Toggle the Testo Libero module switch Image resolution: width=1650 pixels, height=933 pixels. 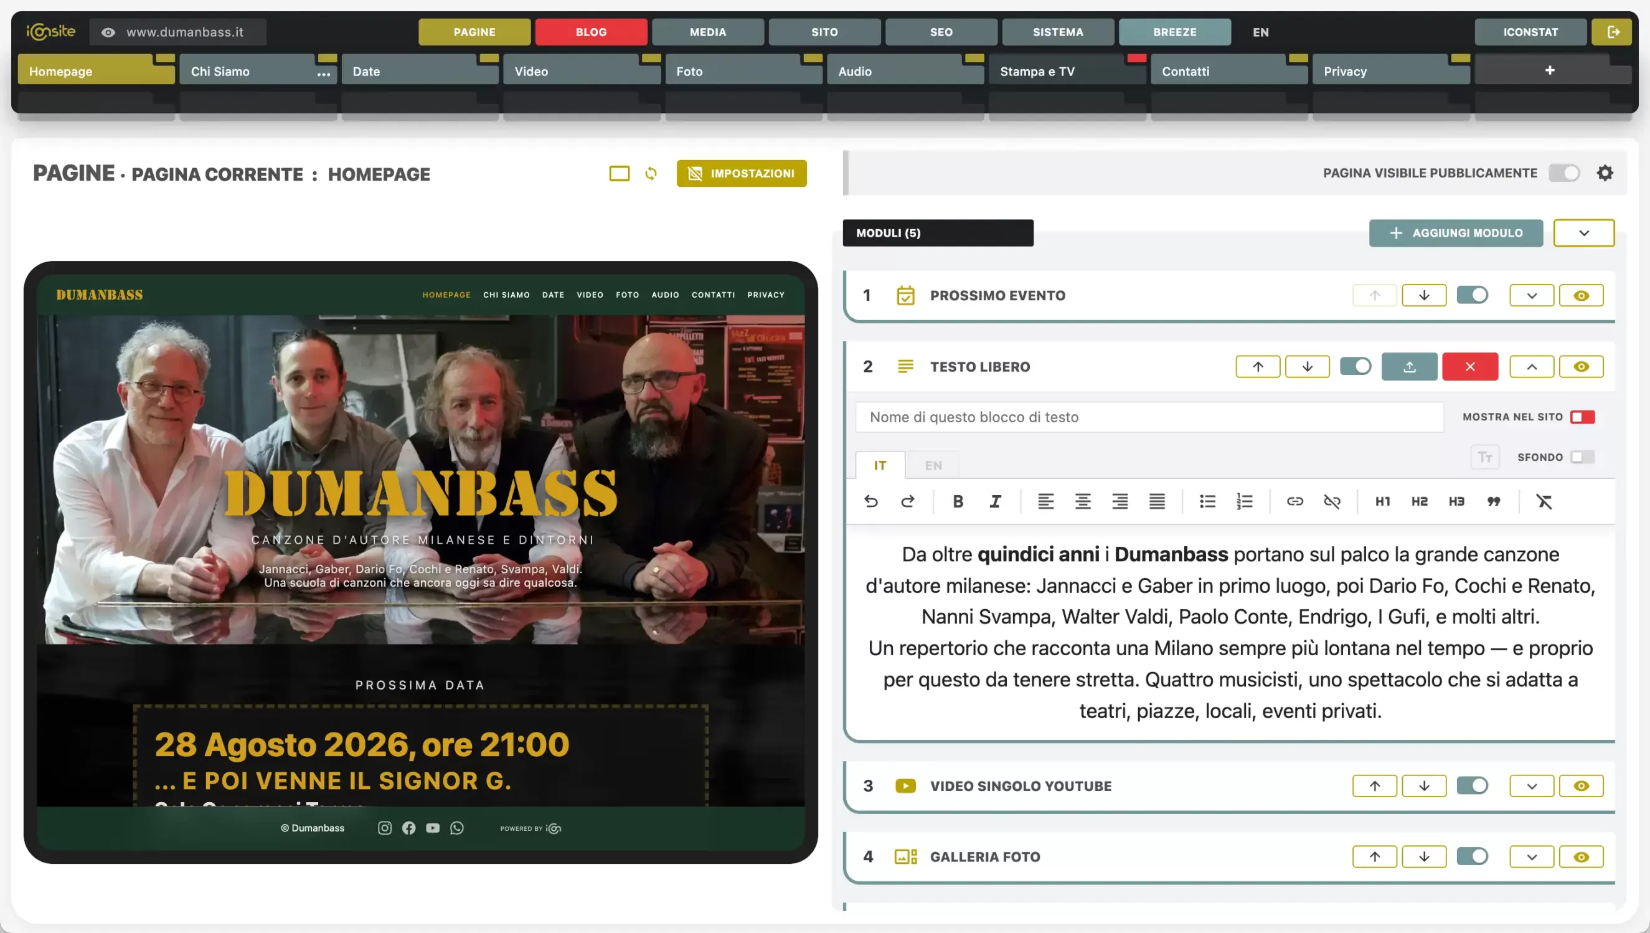pyautogui.click(x=1355, y=366)
